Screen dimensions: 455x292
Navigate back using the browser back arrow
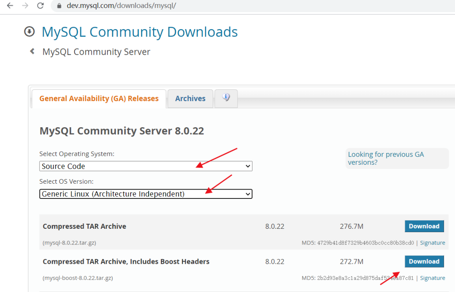[10, 6]
